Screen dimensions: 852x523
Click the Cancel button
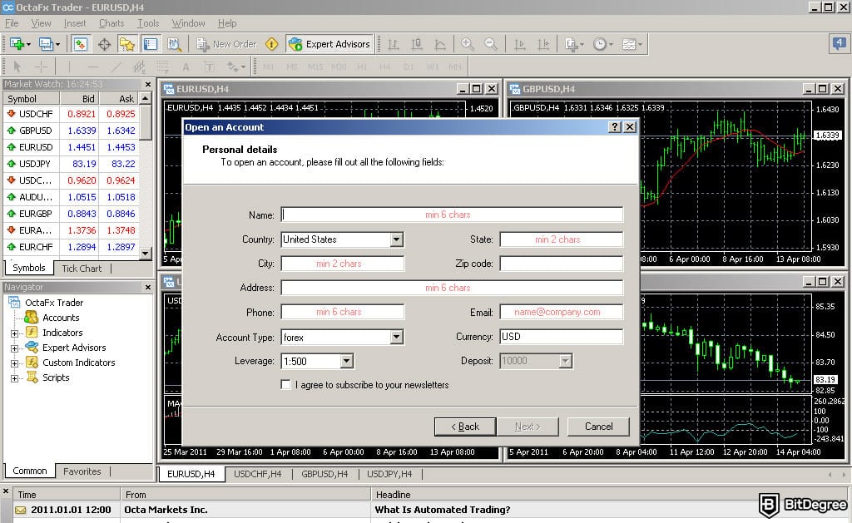pos(598,427)
